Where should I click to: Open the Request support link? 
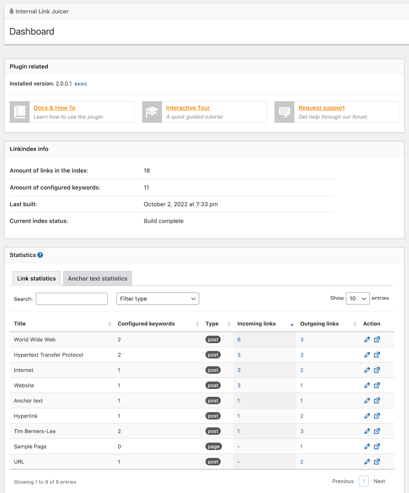321,108
